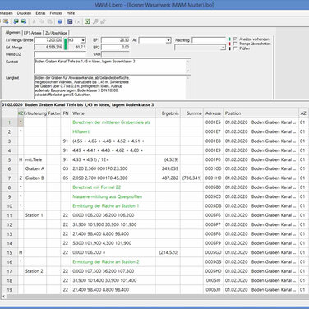Click the pin icon right of the magnifier
This screenshot has height=309, width=309.
tap(103, 21)
